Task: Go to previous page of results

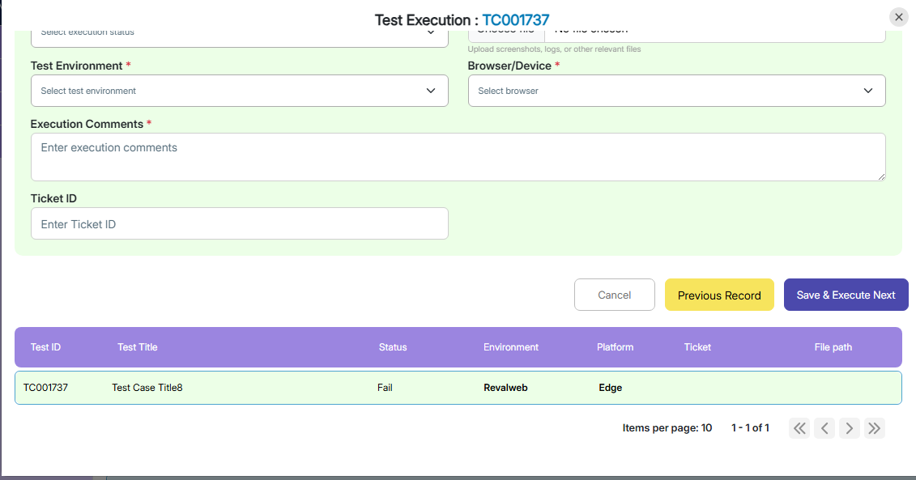Action: [824, 428]
